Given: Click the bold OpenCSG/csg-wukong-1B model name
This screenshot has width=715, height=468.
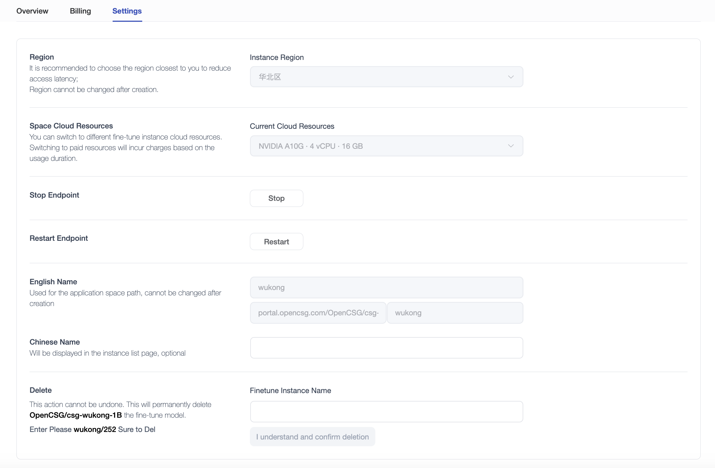Looking at the screenshot, I should (76, 415).
